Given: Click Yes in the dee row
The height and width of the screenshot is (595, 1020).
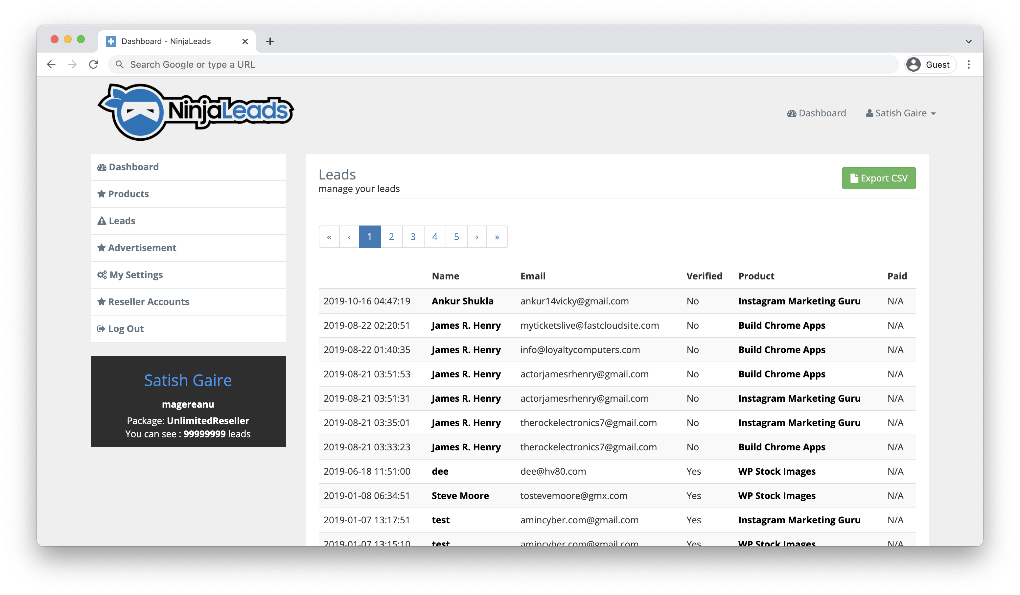Looking at the screenshot, I should click(693, 471).
